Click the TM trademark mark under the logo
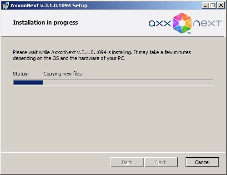This screenshot has height=175, width=227. [189, 33]
